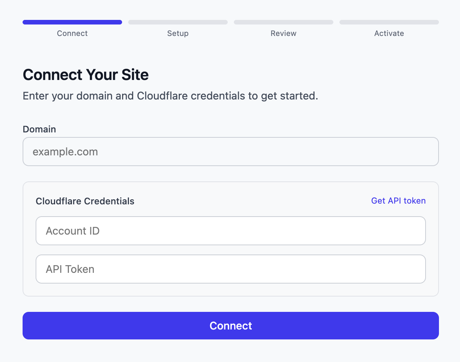Open the Get API token link
Screen dimensions: 460x362
point(398,201)
